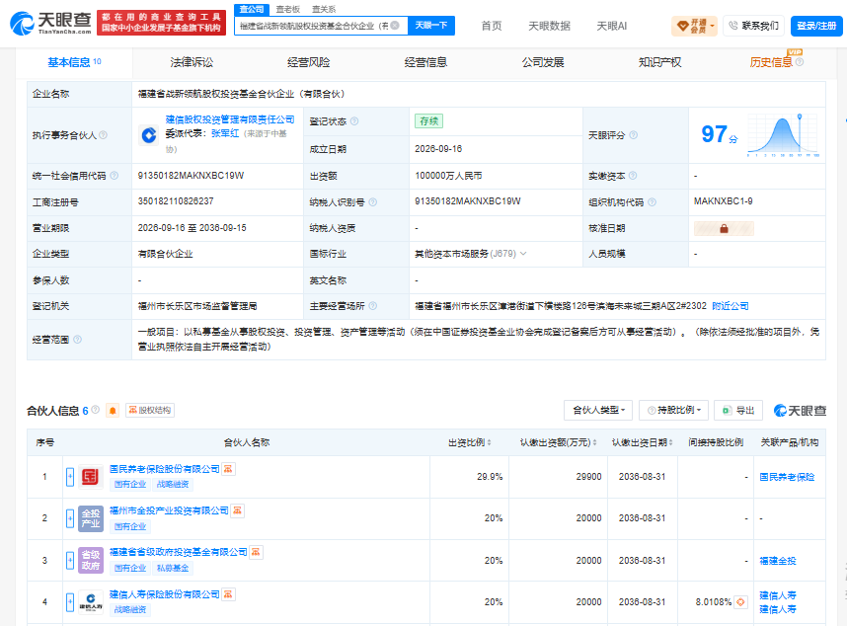The width and height of the screenshot is (847, 626).
Task: Clear the search box text
Action: click(x=395, y=26)
